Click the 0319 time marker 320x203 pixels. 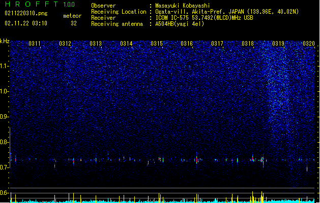click(278, 43)
